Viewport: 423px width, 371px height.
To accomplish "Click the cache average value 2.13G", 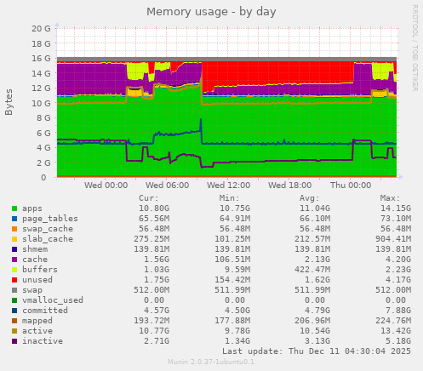I will [317, 260].
